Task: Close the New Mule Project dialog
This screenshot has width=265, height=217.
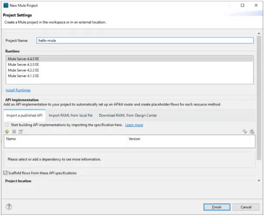Action: [x=257, y=5]
